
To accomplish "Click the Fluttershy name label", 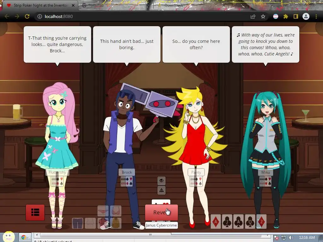I will [x=57, y=172].
